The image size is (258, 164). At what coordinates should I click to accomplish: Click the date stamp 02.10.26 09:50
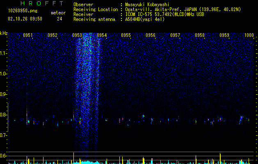25,19
